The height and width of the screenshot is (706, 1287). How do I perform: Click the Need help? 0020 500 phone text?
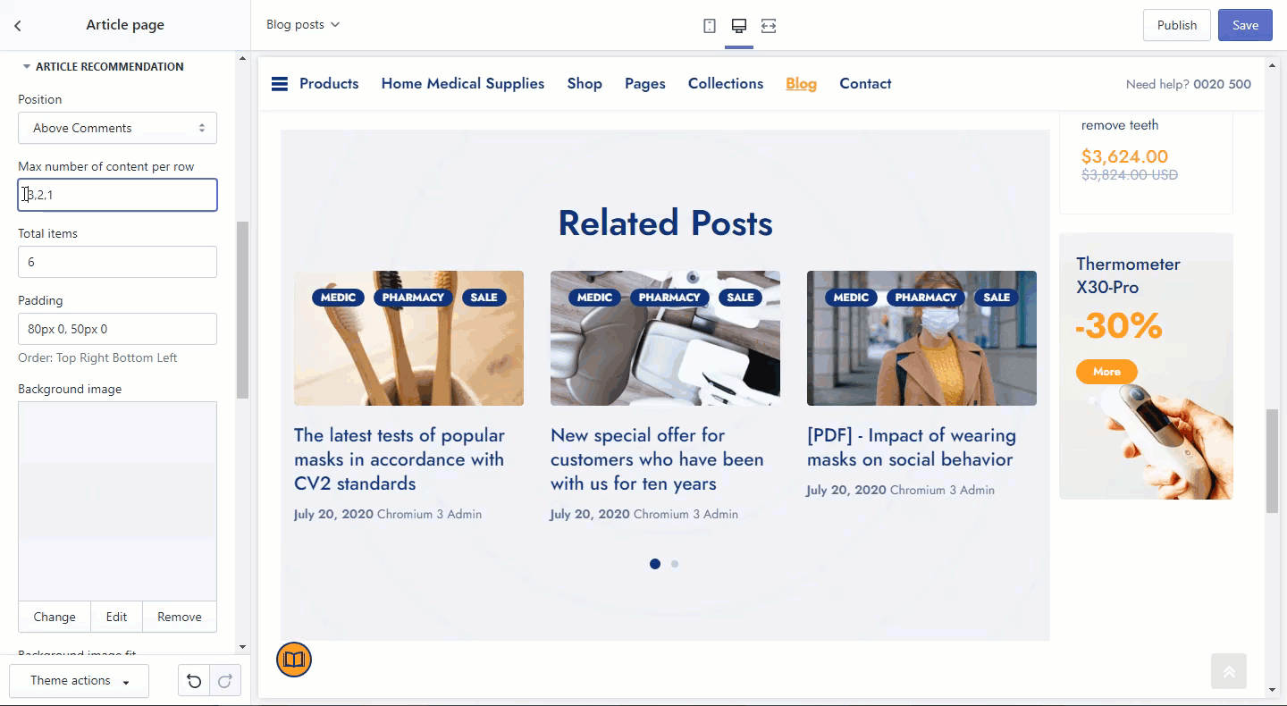click(1189, 84)
